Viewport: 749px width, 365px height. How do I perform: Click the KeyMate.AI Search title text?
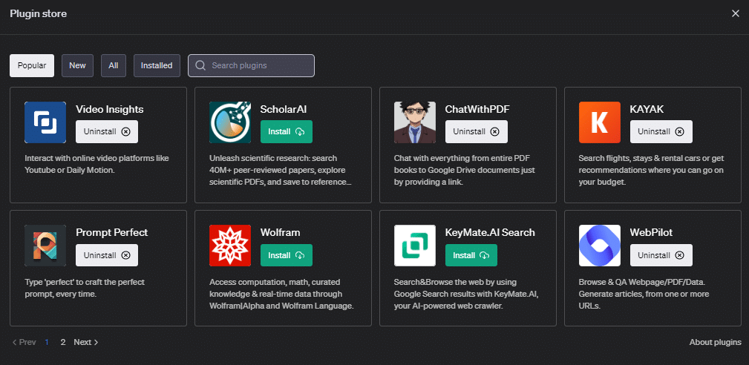490,232
